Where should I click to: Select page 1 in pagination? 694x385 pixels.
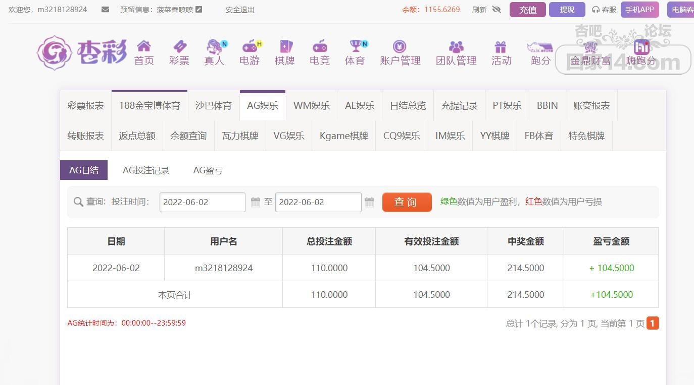tap(653, 323)
